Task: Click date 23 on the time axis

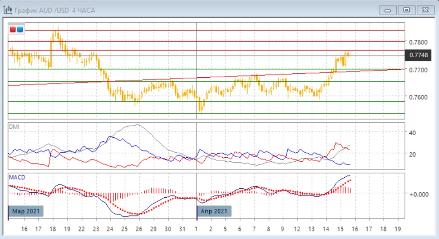Action: tap(95, 229)
